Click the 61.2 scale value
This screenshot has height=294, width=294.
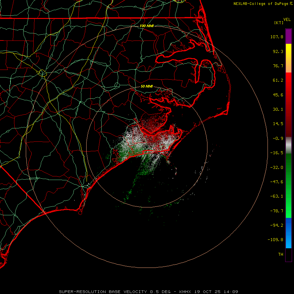click(x=278, y=80)
